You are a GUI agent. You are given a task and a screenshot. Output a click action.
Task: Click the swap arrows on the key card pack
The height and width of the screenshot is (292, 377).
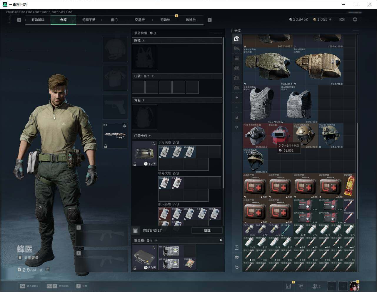point(154,144)
